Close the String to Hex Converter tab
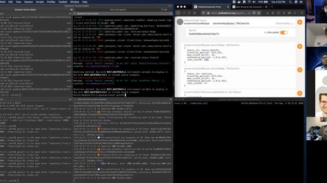 [266, 7]
